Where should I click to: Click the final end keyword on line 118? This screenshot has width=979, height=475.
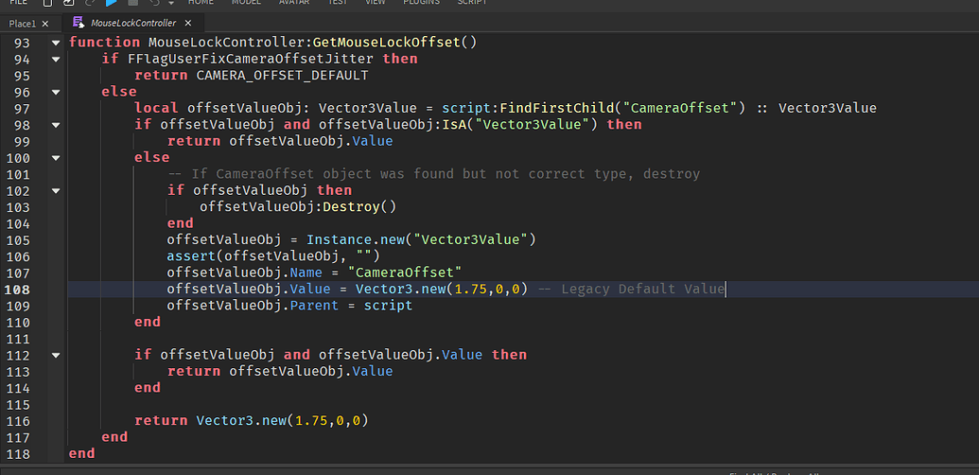[x=81, y=454]
